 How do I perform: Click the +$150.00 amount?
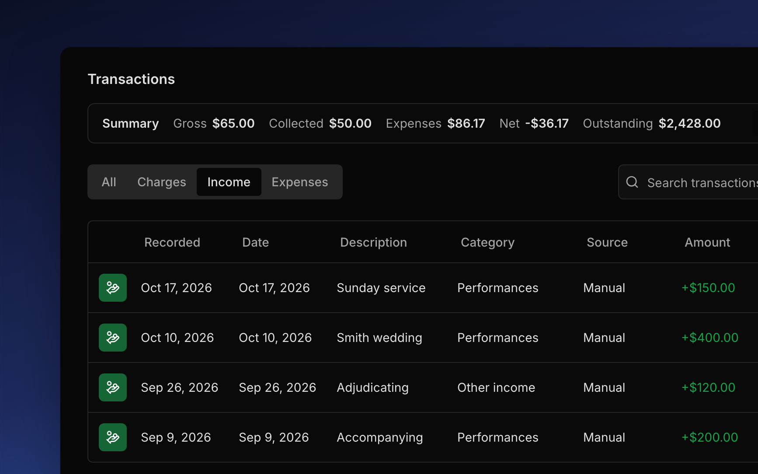[x=708, y=288]
